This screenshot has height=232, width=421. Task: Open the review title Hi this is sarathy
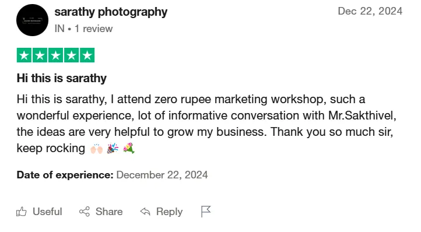point(62,79)
